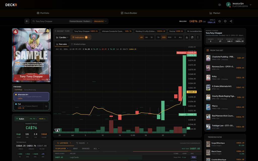
Task: Open the Alternate Art variant dropdown
Action: [x=100, y=21]
